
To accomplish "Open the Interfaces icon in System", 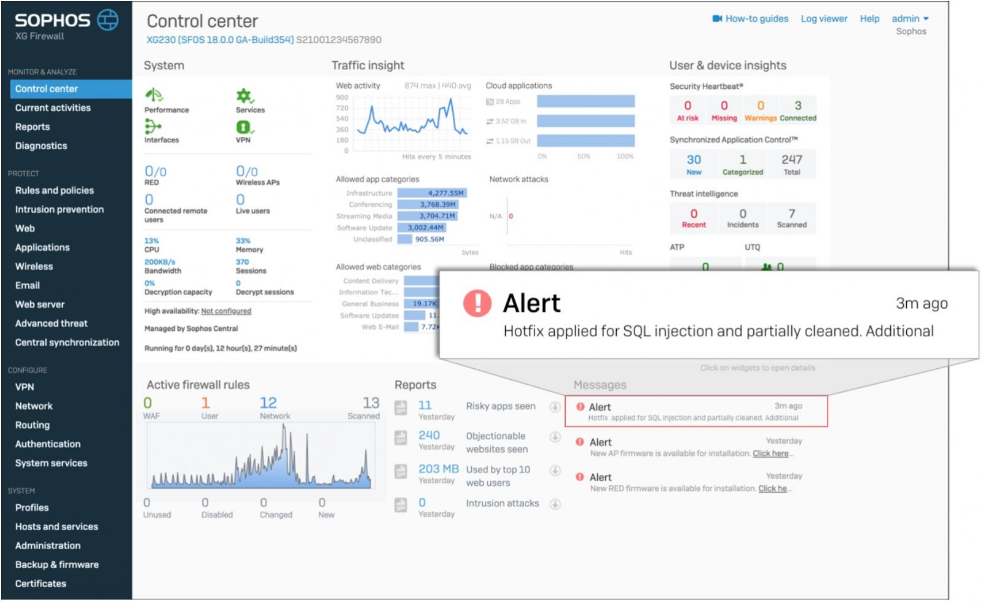I will (152, 126).
